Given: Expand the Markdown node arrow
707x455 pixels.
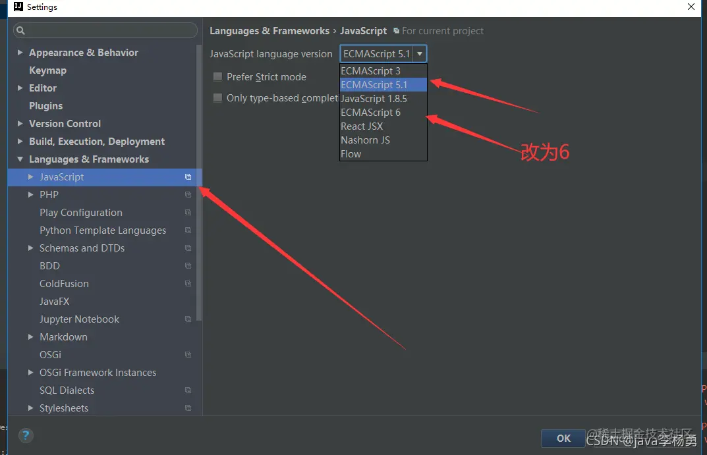Looking at the screenshot, I should 31,337.
